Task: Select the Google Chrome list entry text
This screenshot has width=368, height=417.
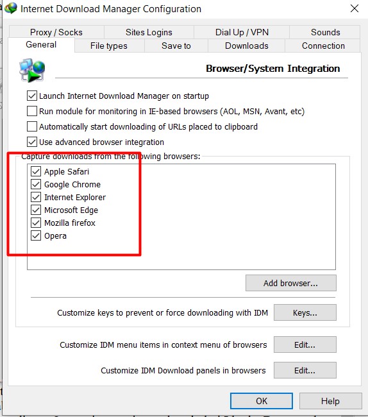Action: [x=72, y=184]
